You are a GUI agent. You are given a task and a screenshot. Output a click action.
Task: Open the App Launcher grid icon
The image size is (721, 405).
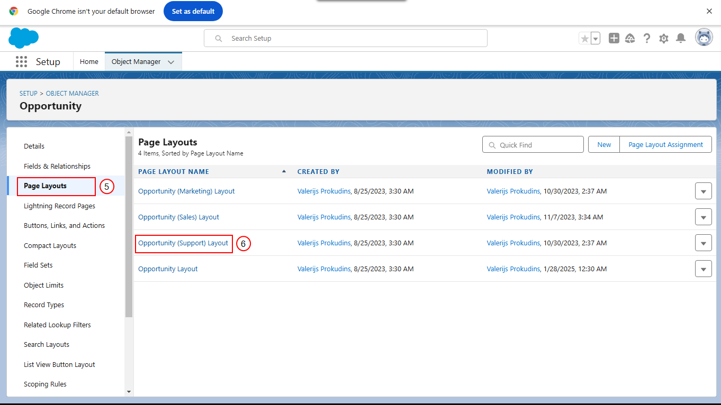coord(21,61)
